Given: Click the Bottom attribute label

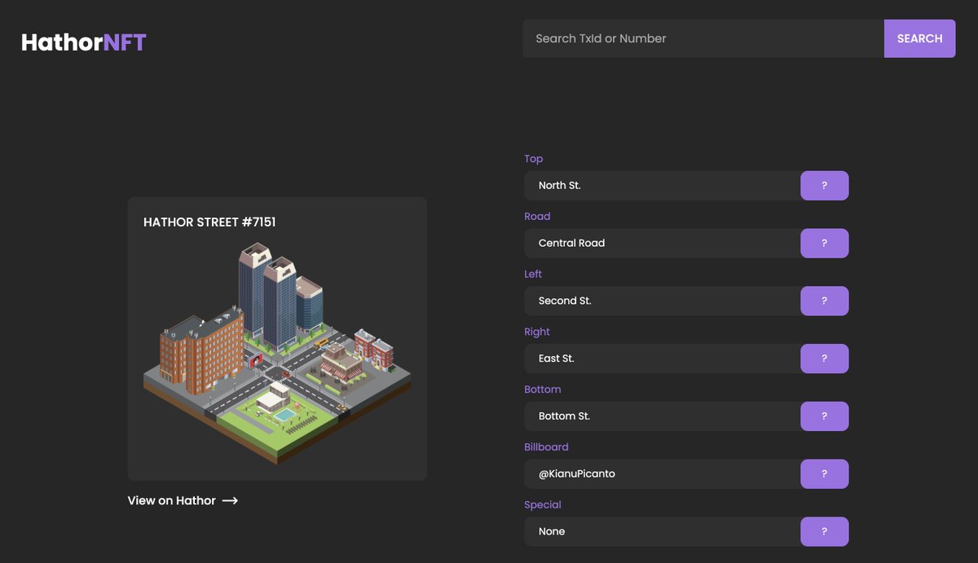Looking at the screenshot, I should [543, 389].
